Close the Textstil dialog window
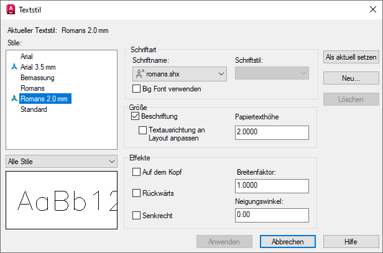The image size is (383, 253). click(373, 9)
